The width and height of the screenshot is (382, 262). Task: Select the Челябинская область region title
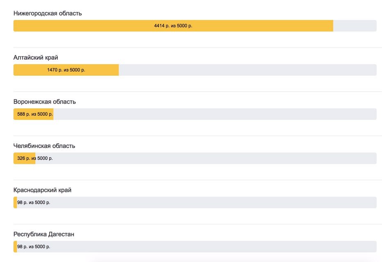[x=44, y=146]
